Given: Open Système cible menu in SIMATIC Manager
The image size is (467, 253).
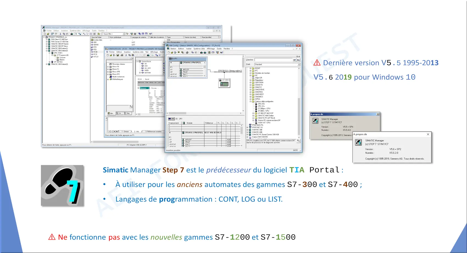Looking at the screenshot, I should click(x=75, y=31).
